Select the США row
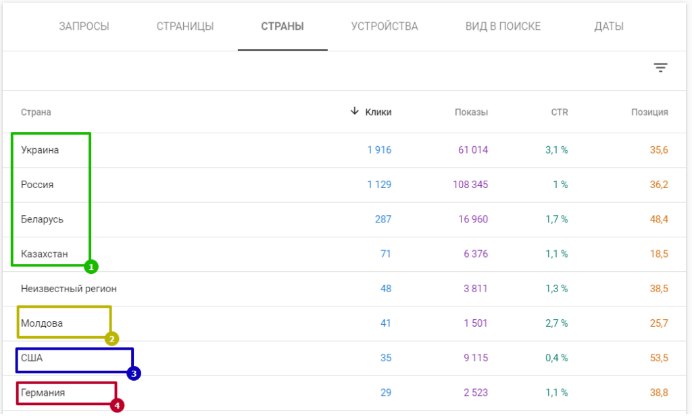 [x=344, y=358]
